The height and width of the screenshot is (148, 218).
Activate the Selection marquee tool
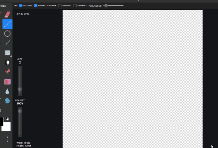7,53
